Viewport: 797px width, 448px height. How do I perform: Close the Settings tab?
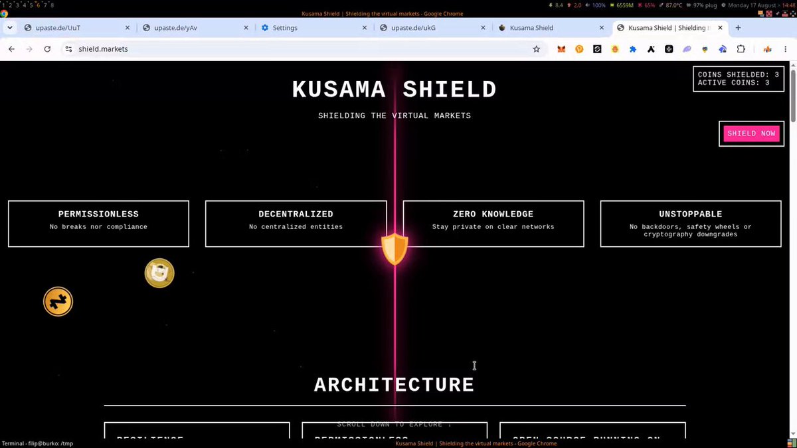click(x=364, y=28)
